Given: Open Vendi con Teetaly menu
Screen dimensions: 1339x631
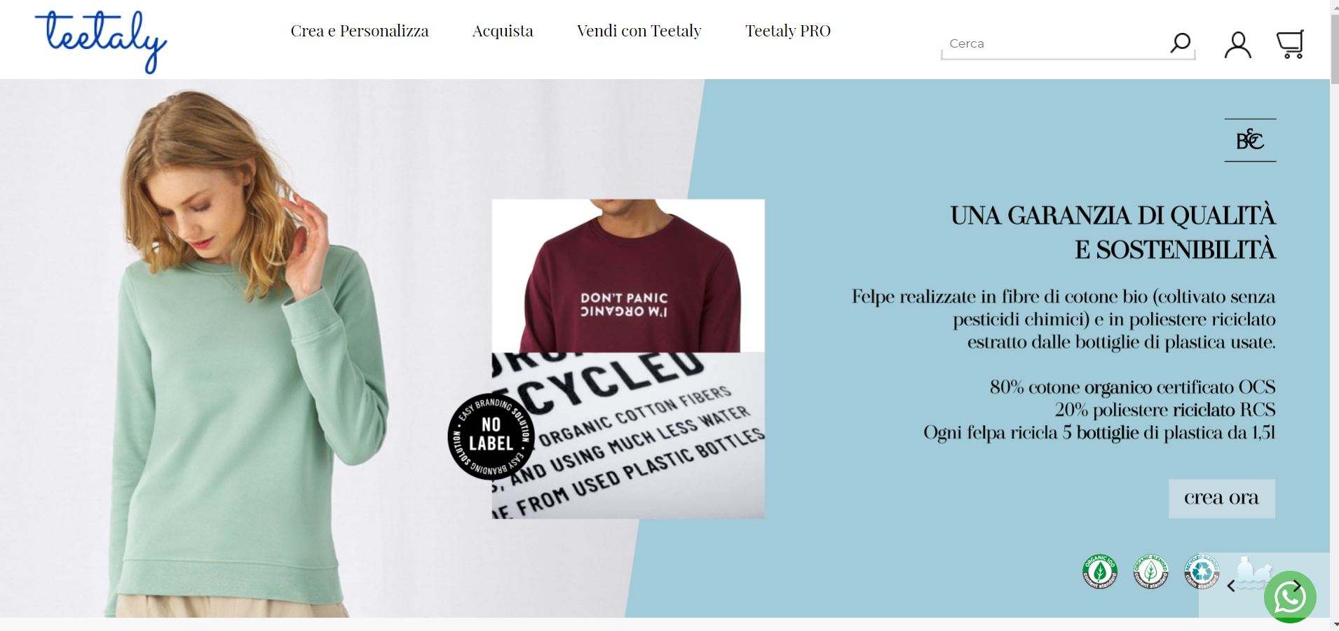Looking at the screenshot, I should 639,31.
